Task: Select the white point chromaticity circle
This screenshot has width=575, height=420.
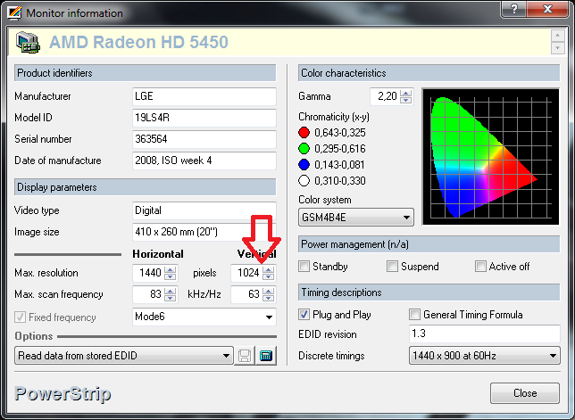Action: pos(304,180)
